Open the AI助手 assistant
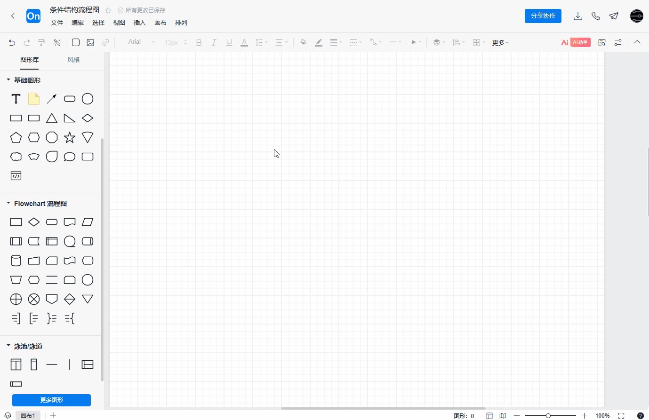Image resolution: width=649 pixels, height=420 pixels. [x=576, y=42]
